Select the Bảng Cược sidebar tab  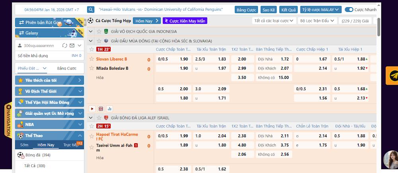click(x=66, y=68)
